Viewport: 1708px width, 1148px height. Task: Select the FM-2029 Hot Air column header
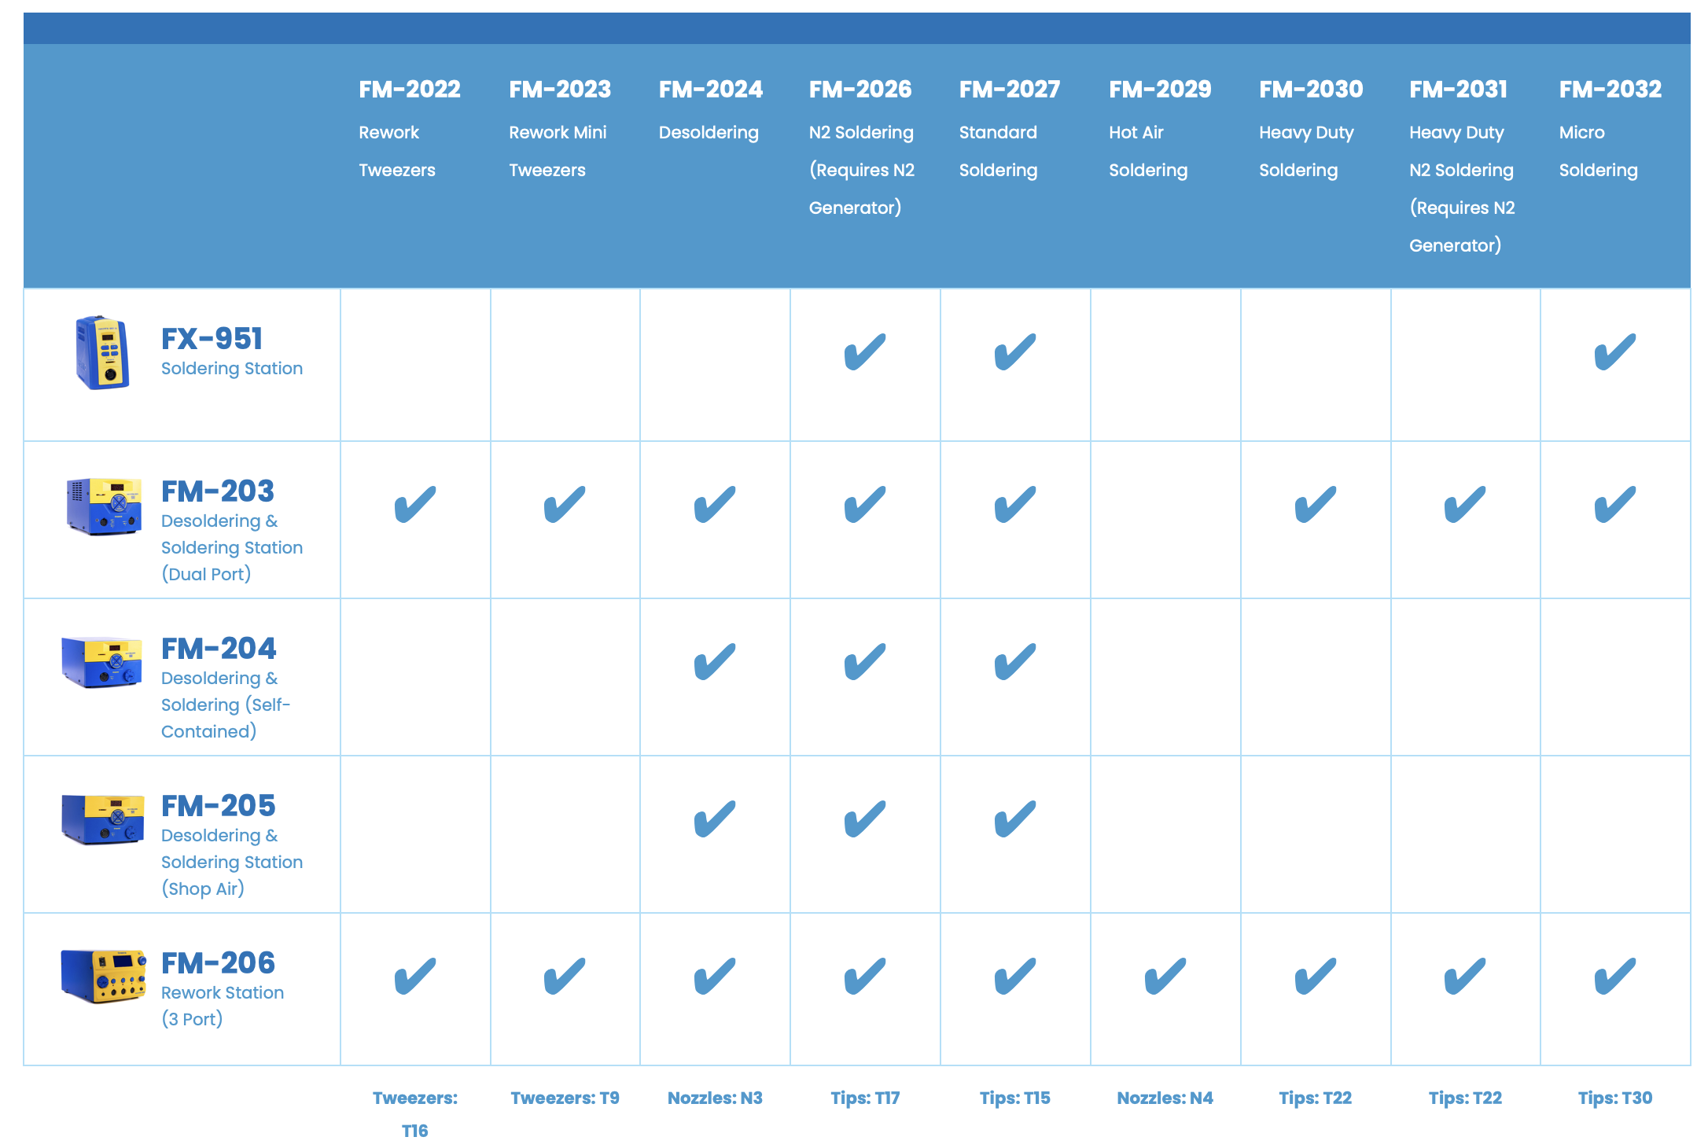coord(1160,129)
